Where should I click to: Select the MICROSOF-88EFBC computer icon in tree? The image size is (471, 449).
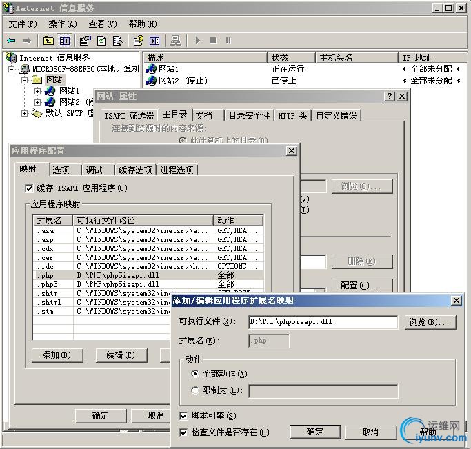(25, 69)
